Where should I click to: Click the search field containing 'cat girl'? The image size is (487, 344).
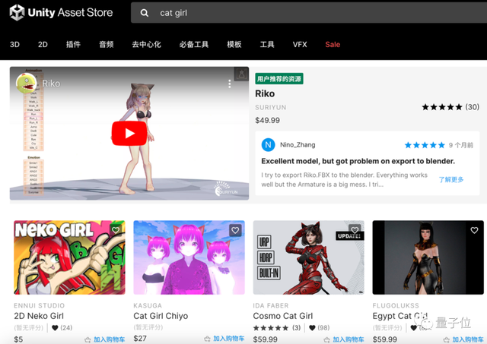pyautogui.click(x=304, y=13)
